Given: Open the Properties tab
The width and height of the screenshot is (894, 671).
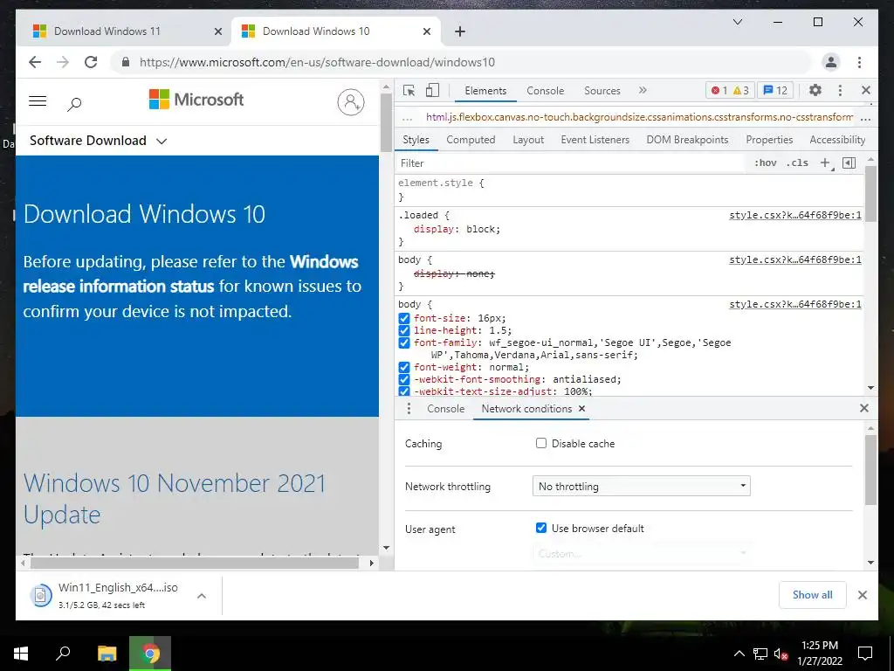Looking at the screenshot, I should (x=769, y=140).
